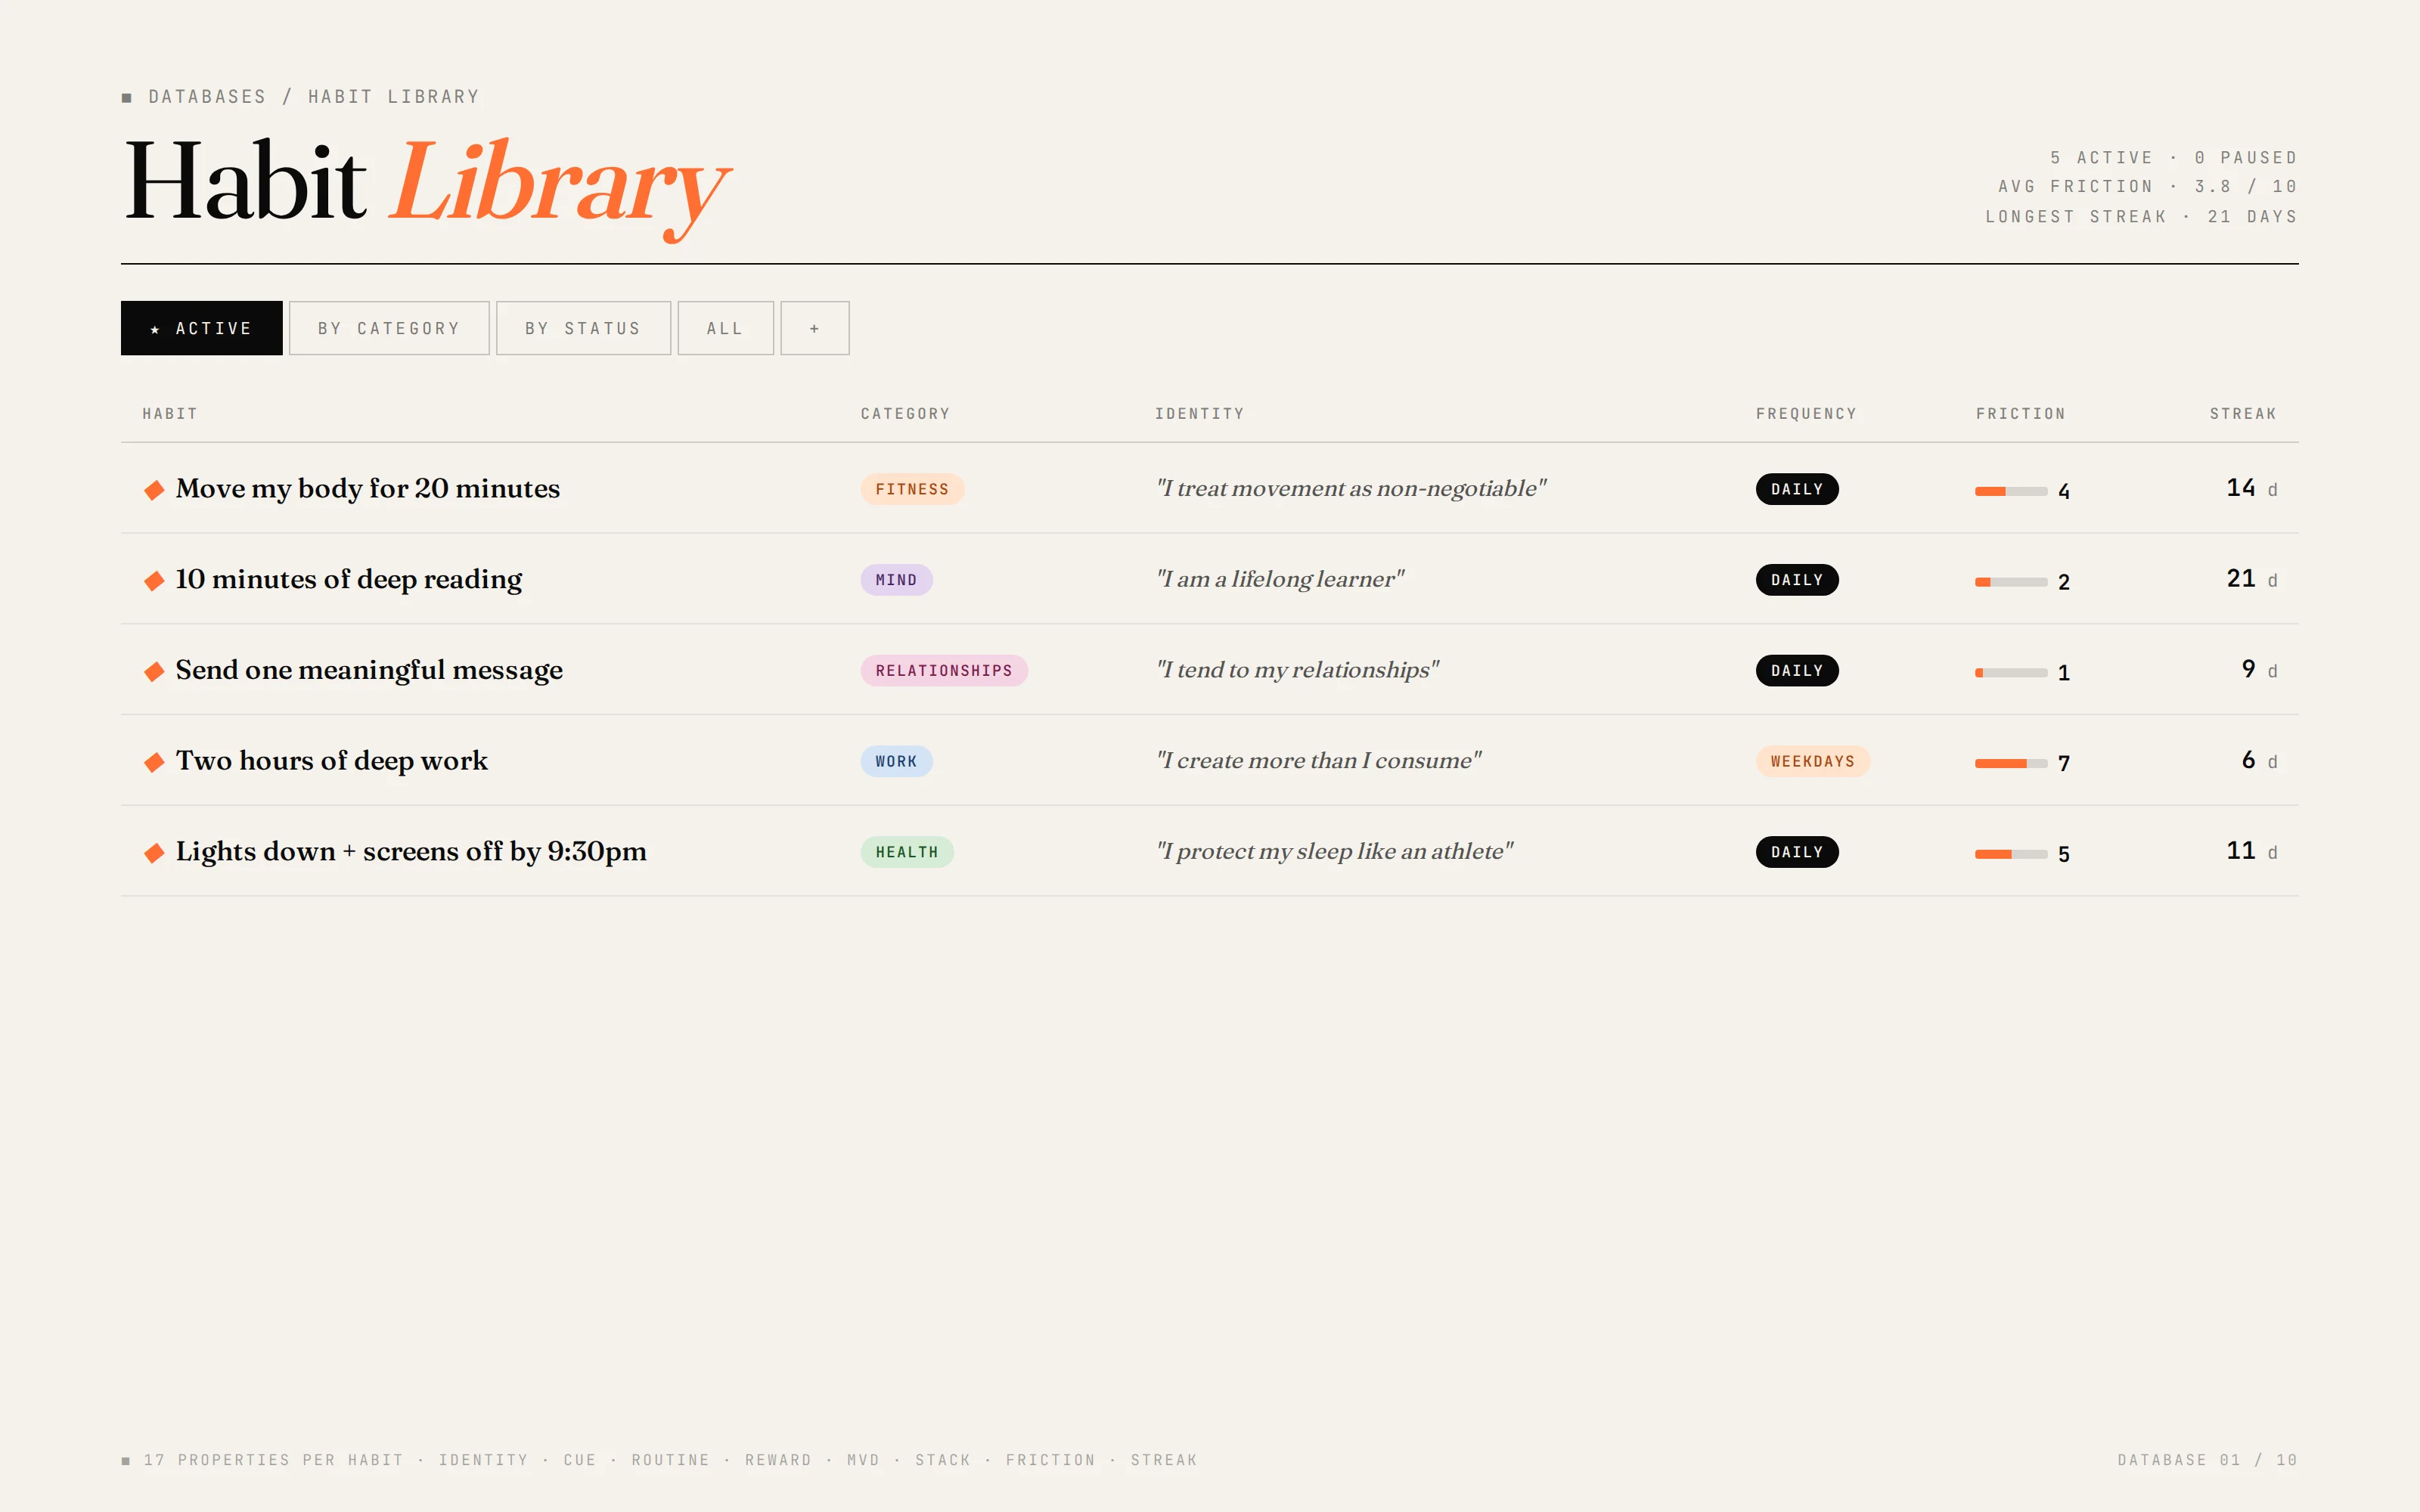2420x1512 pixels.
Task: Switch to the By Category view tab
Action: tap(389, 328)
